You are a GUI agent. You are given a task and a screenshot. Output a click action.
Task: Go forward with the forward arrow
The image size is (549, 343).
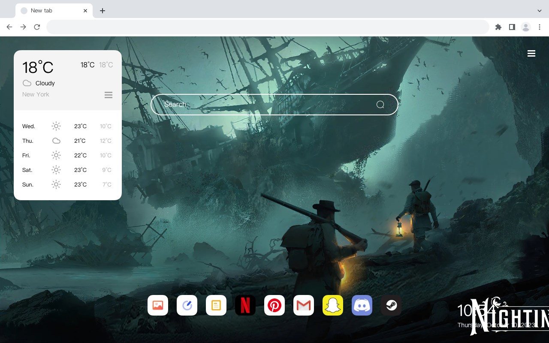tap(23, 27)
